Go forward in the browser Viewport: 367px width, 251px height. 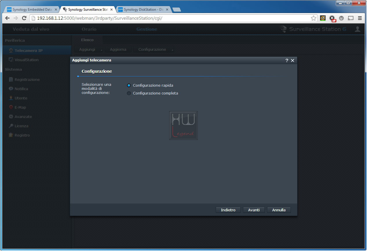pyautogui.click(x=16, y=18)
